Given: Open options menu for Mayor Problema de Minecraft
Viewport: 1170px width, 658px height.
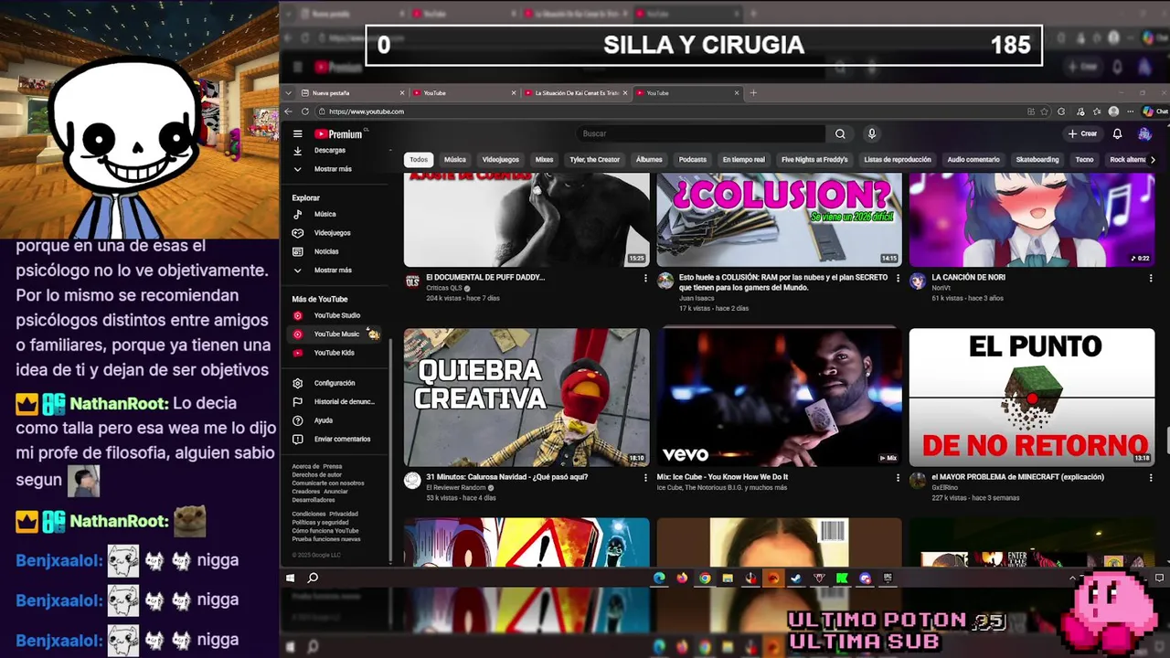Looking at the screenshot, I should (1151, 477).
